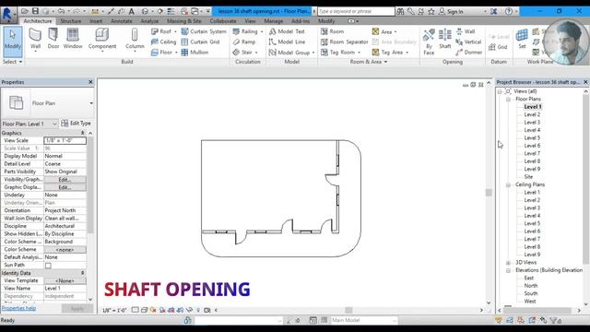Select the Column tool
Screen dimensions: 590x332
click(x=135, y=39)
